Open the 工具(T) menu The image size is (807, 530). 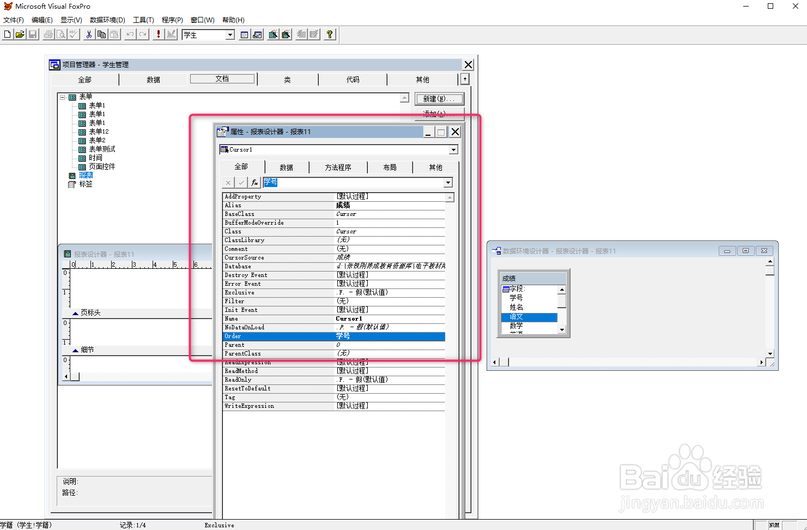(143, 20)
